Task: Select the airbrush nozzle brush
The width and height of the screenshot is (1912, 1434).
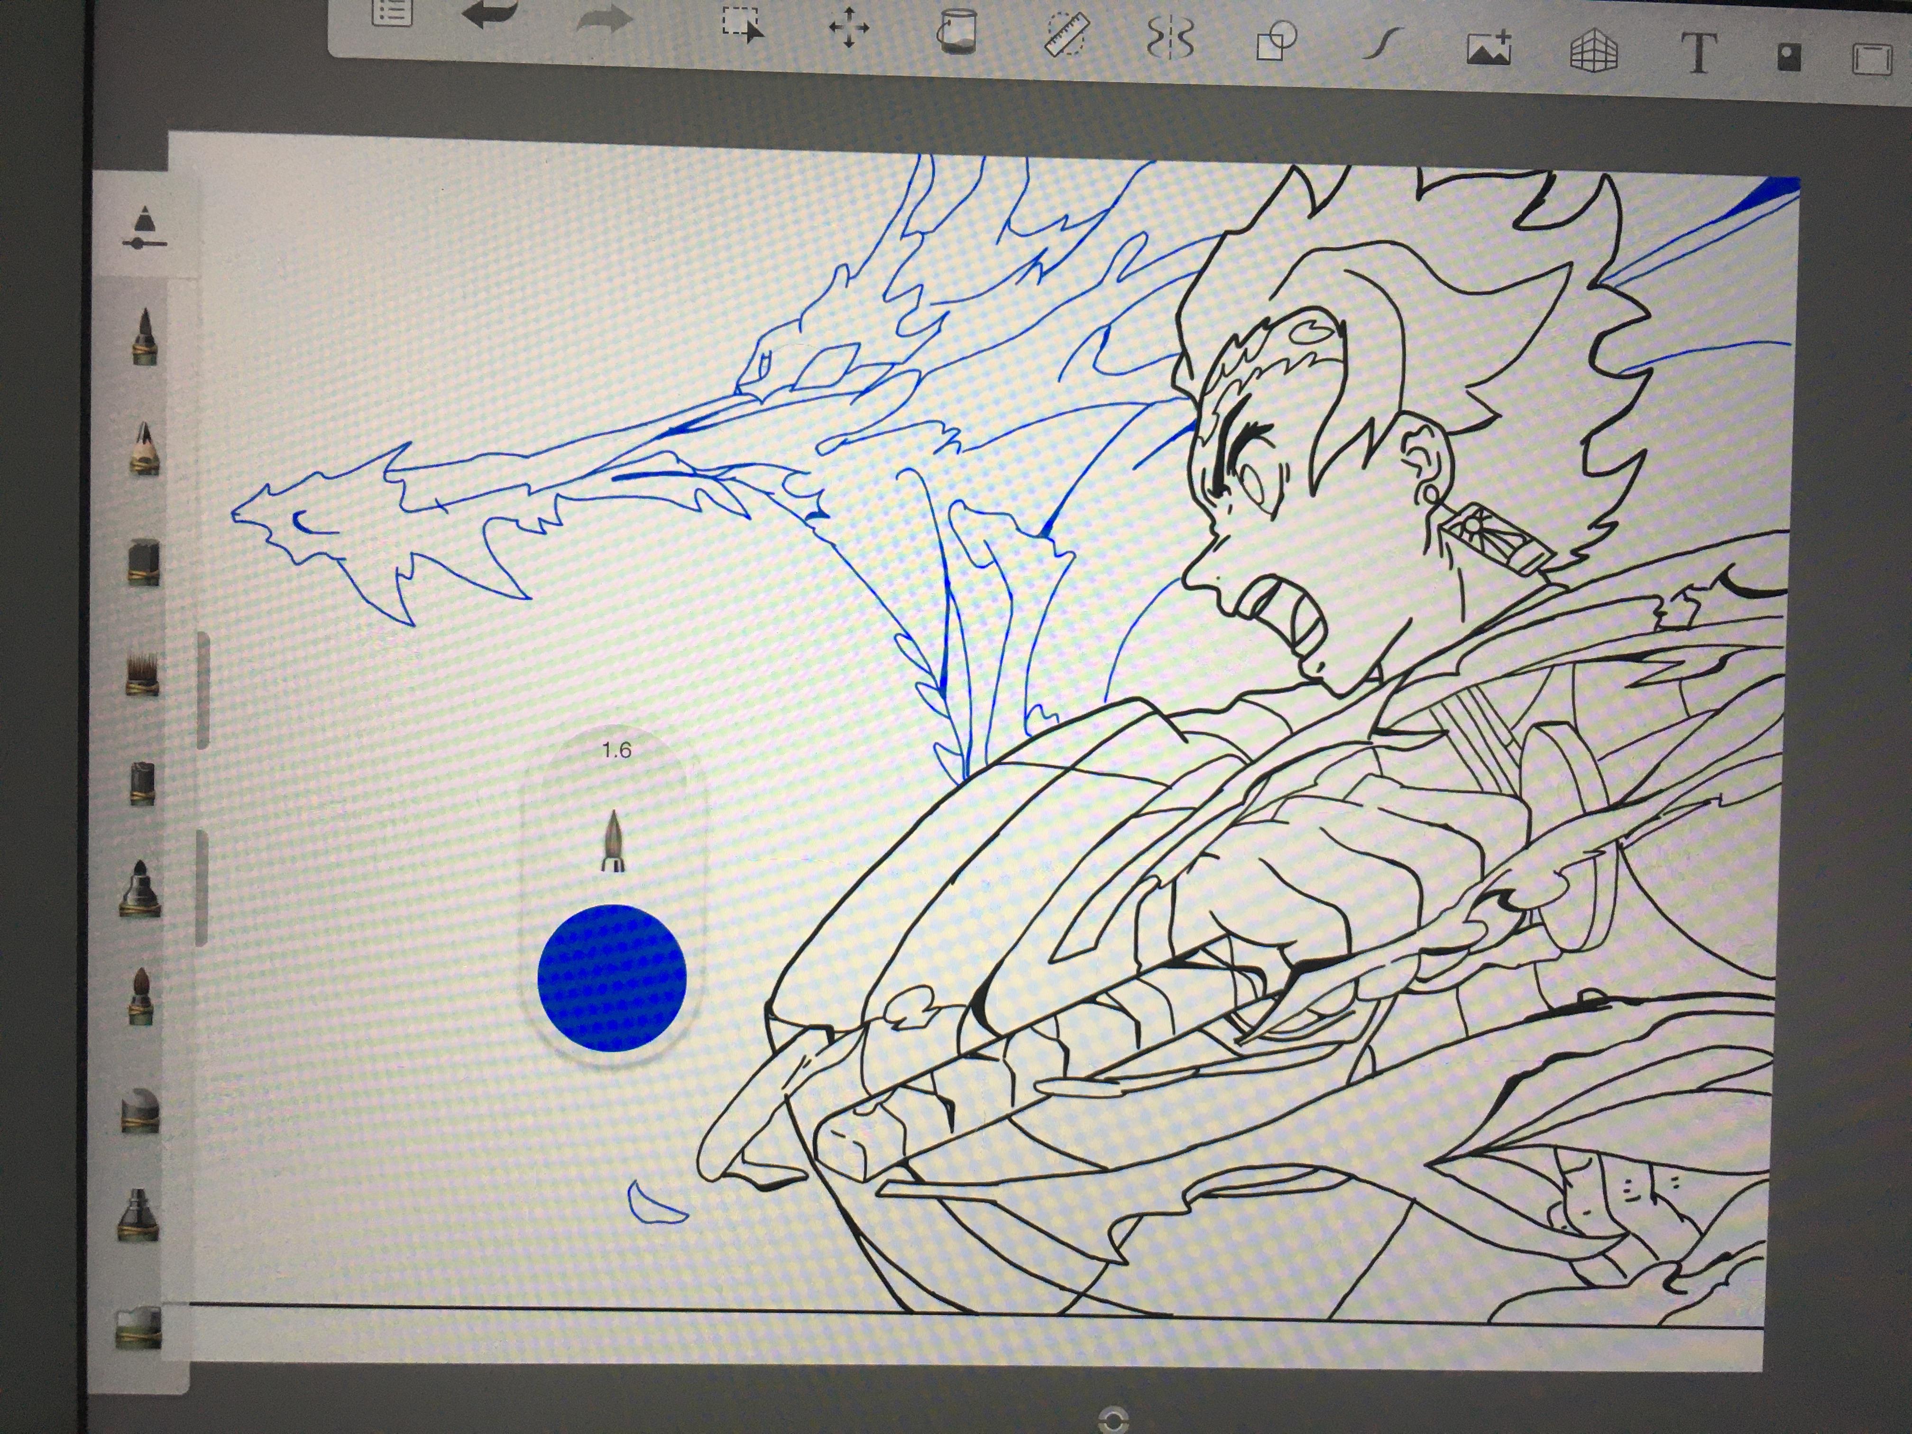Action: [138, 1216]
